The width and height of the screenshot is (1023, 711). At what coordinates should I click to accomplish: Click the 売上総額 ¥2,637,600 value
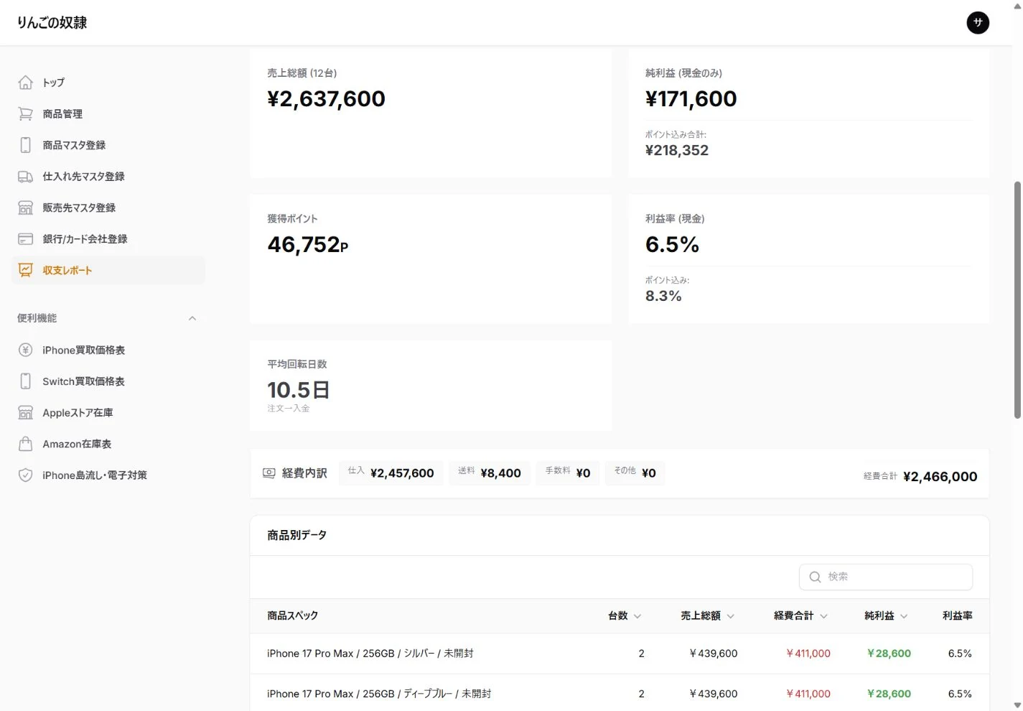pyautogui.click(x=327, y=98)
